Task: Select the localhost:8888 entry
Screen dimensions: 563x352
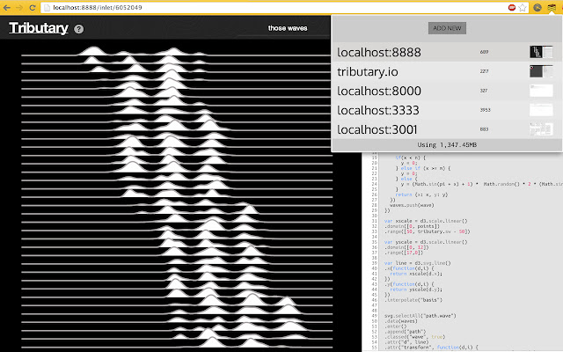Action: pyautogui.click(x=446, y=52)
